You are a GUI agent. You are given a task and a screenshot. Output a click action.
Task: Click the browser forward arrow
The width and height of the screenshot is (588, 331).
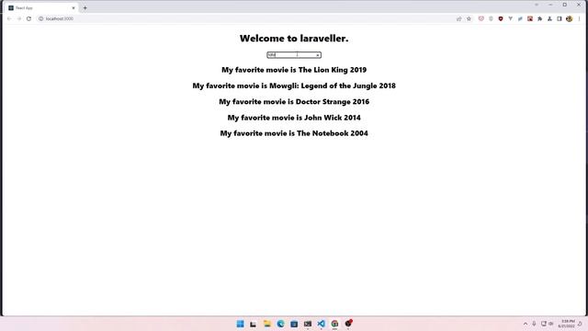point(18,18)
